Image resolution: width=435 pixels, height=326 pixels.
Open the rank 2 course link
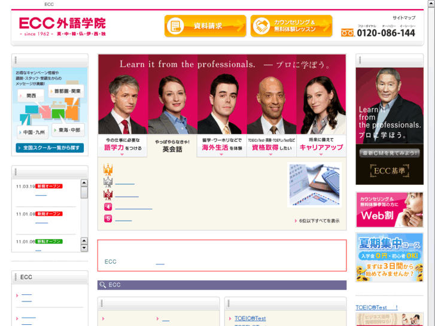(124, 184)
